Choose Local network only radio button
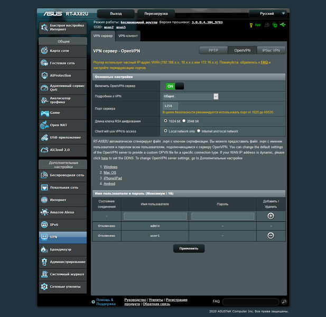 (165, 131)
